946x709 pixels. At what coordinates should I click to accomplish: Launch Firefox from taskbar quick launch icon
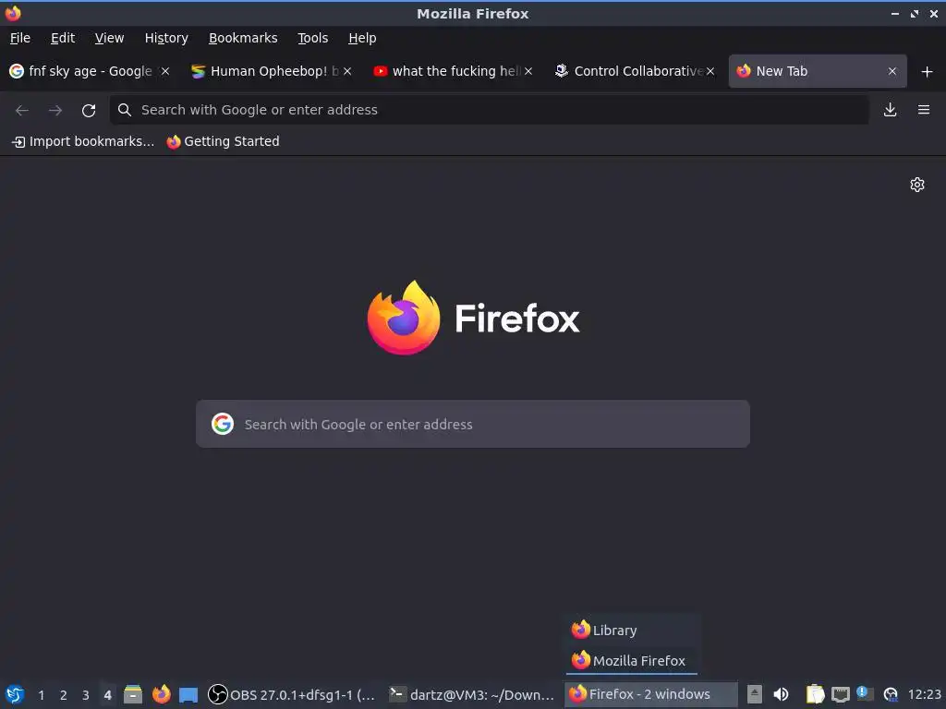(x=161, y=694)
